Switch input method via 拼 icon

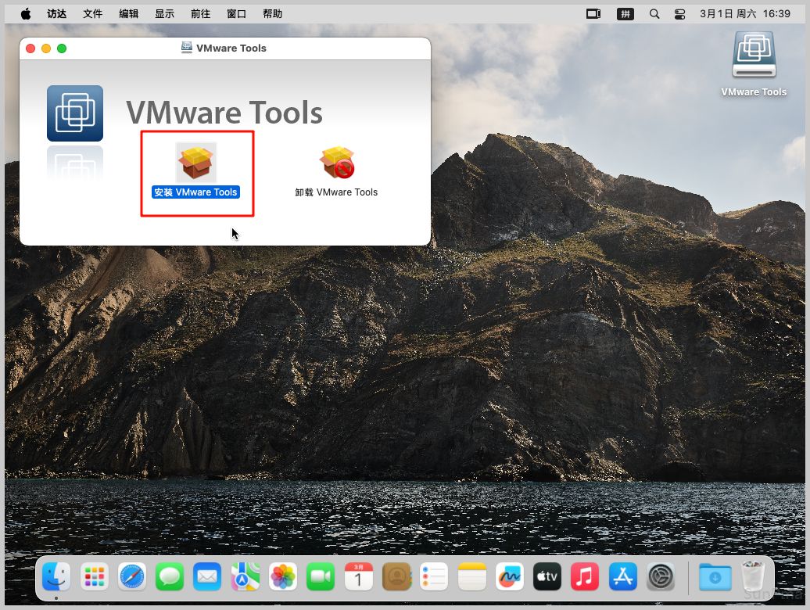(x=625, y=14)
